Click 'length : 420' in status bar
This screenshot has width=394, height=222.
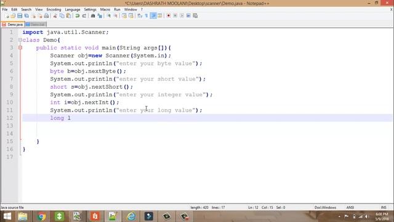[x=199, y=207]
